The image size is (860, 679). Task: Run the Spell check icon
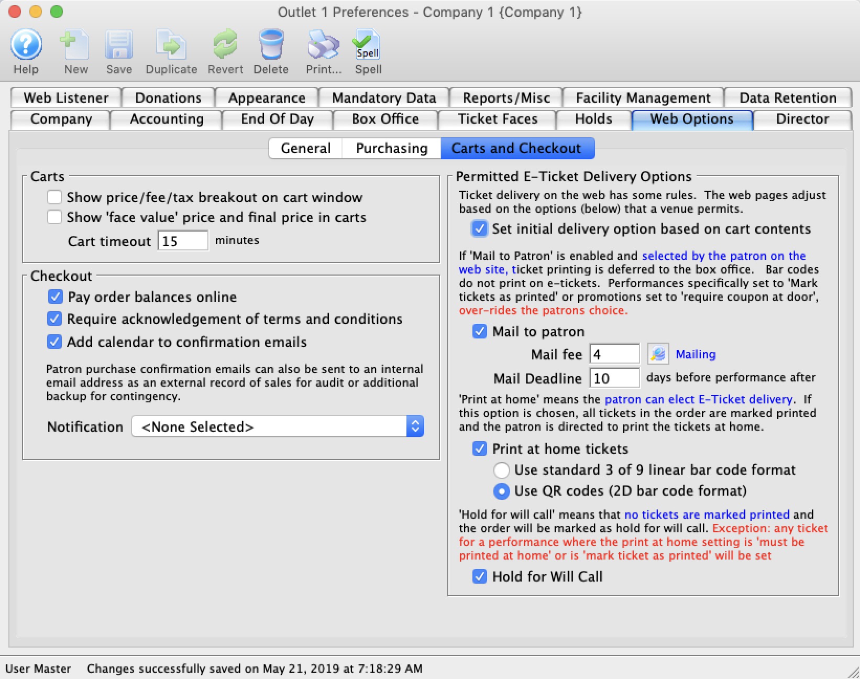tap(368, 46)
